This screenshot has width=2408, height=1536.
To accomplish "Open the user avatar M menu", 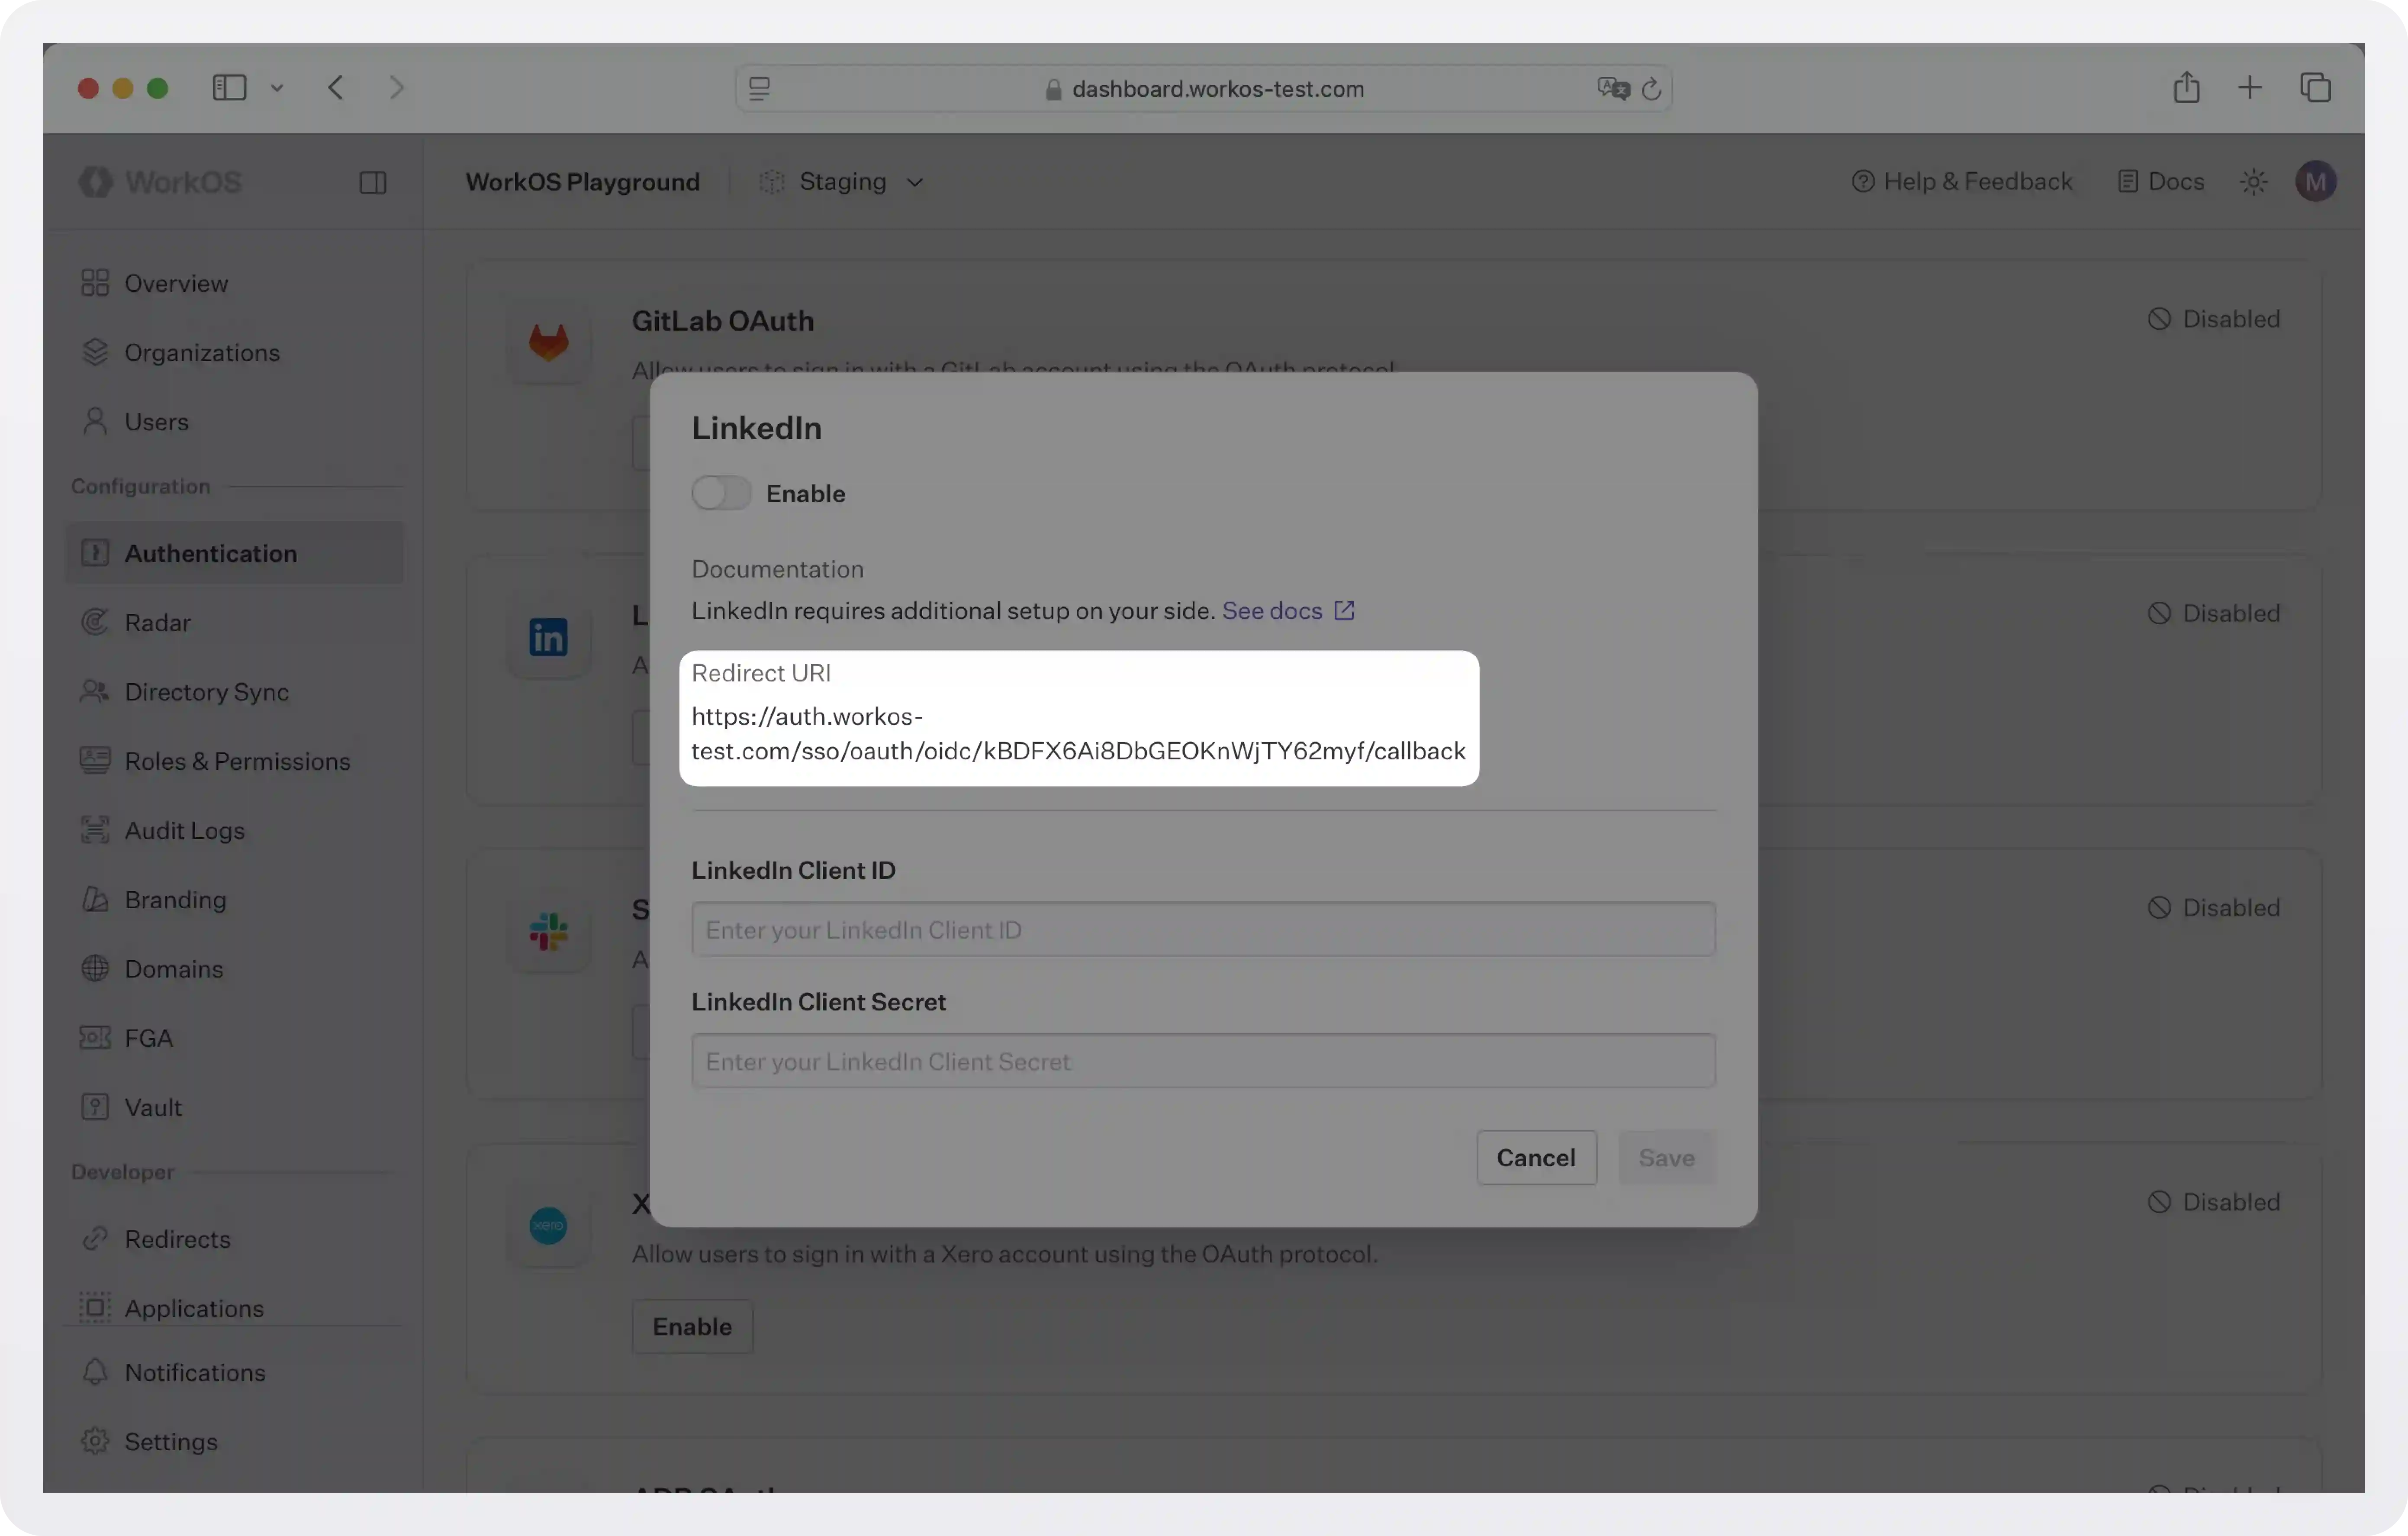I will pos(2316,181).
